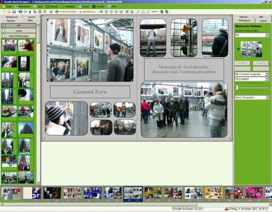Click the second green pages icon
The height and width of the screenshot is (212, 272).
[167, 12]
